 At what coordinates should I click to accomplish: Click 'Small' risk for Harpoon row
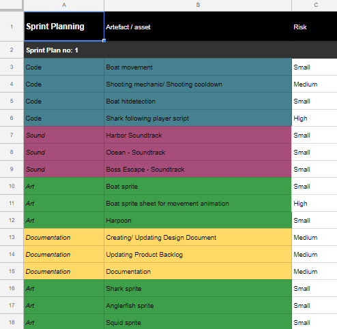[x=314, y=220]
